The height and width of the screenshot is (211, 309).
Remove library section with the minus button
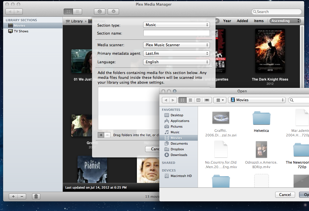pos(22,197)
